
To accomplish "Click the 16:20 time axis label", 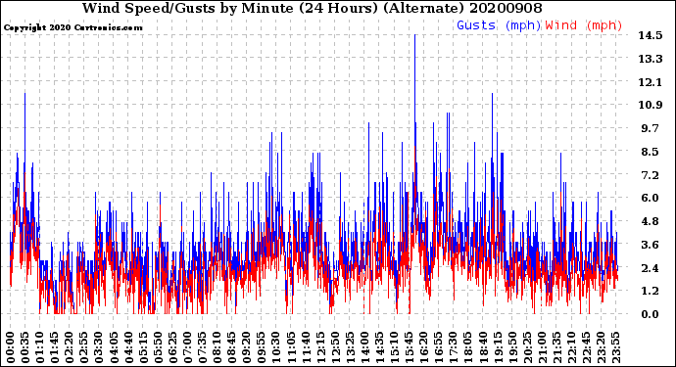I will [423, 347].
